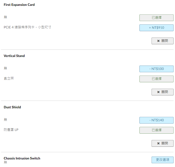Image resolution: width=175 pixels, height=167 pixels.
Task: Remove dust shield for minus NT$140
Action: [156, 120]
